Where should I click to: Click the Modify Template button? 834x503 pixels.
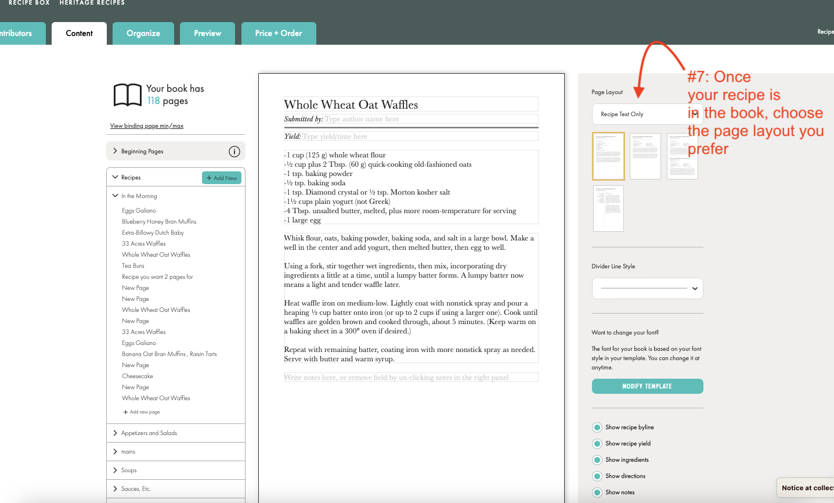[647, 386]
